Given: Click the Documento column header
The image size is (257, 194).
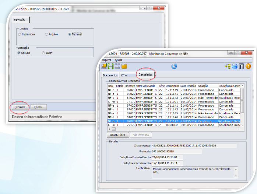Looking at the screenshot, I should (172, 86).
